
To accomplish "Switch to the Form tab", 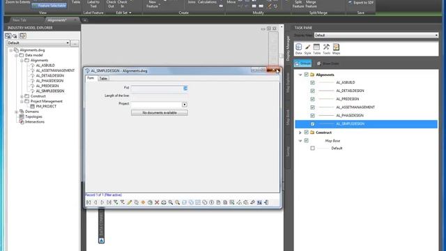I will (91, 78).
